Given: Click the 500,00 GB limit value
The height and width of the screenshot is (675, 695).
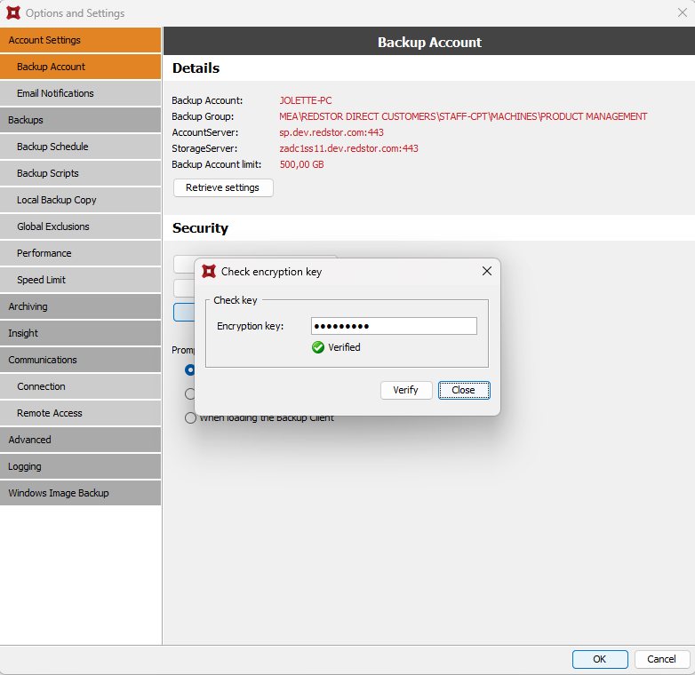Looking at the screenshot, I should pyautogui.click(x=301, y=164).
